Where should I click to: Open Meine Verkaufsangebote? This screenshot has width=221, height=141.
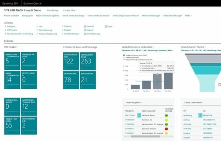[x=48, y=16]
